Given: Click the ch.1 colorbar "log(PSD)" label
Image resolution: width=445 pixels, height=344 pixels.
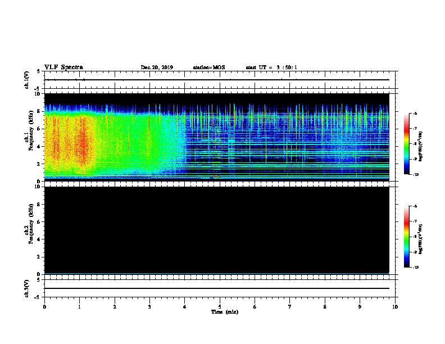Looking at the screenshot, I should point(421,147).
